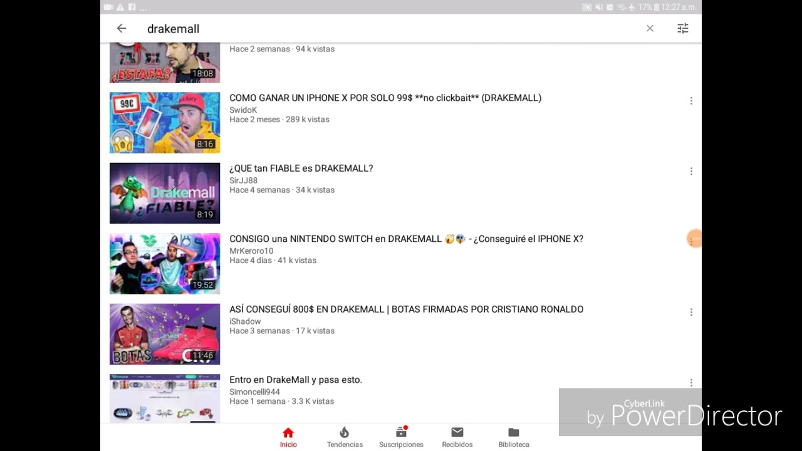Open options menu for ¿QUE tan FIABLE video
802x451 pixels.
click(691, 171)
